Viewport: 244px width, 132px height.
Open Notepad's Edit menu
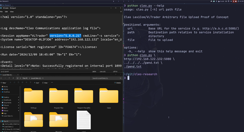6,11
